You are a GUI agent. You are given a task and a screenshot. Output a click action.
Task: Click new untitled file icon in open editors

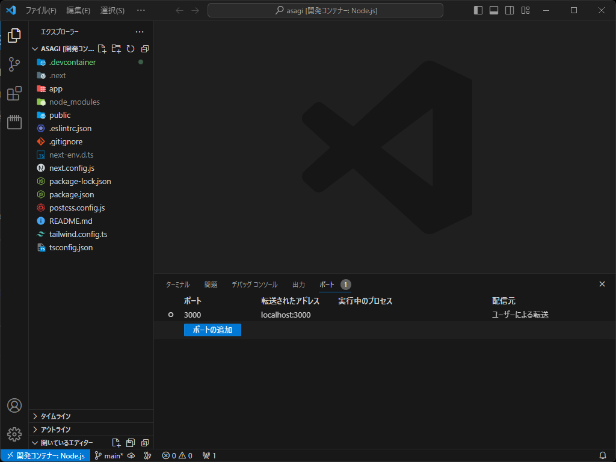(x=116, y=443)
